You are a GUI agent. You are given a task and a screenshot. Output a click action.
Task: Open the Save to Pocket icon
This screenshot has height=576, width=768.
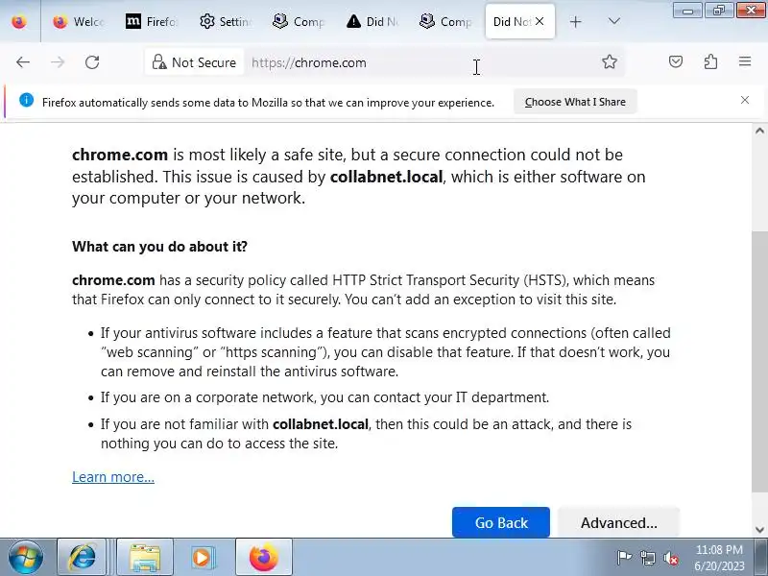click(x=676, y=62)
